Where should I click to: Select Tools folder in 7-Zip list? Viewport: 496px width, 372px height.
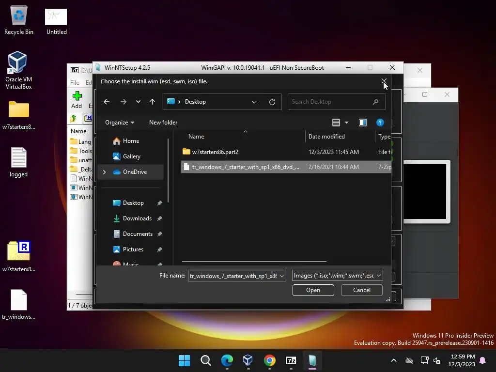81,151
